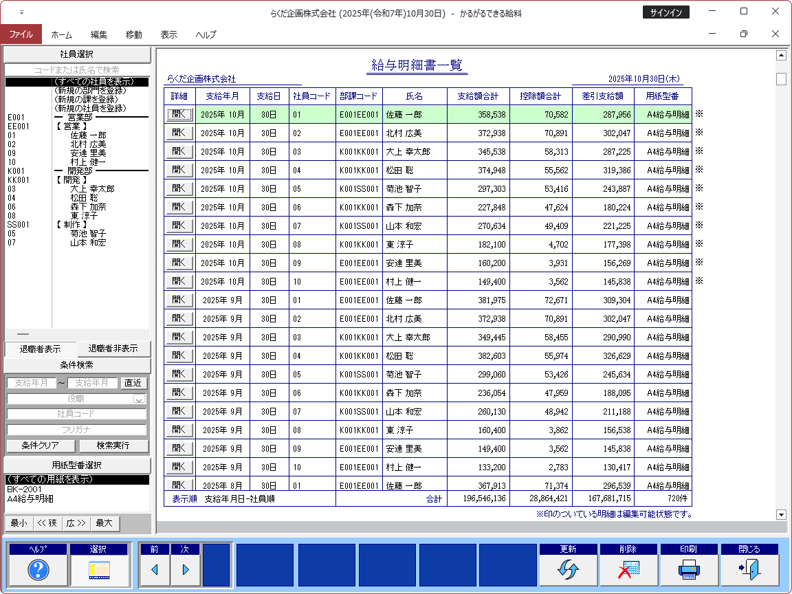Click the 削除 delete icon
Screen dimensions: 792x594
tap(628, 569)
